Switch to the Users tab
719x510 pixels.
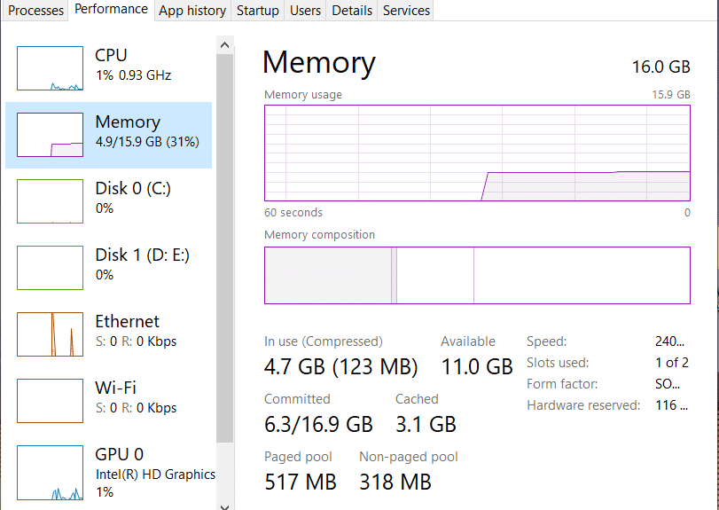pyautogui.click(x=306, y=11)
